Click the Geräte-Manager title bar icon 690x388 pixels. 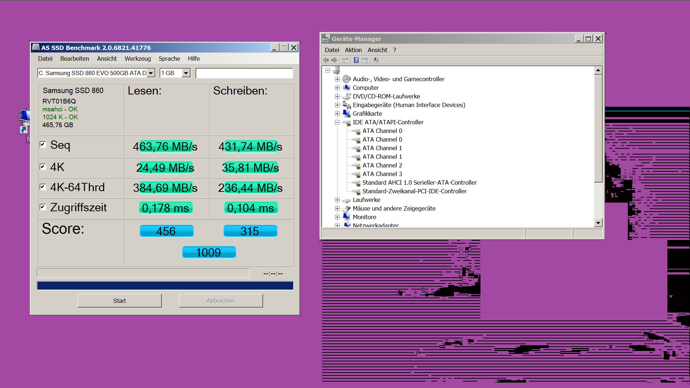[x=326, y=38]
